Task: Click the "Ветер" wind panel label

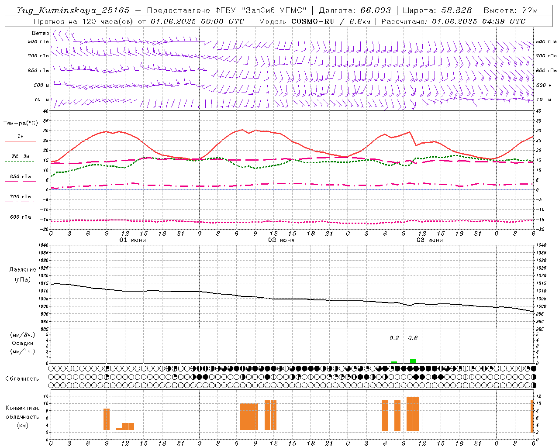Action: (40, 33)
